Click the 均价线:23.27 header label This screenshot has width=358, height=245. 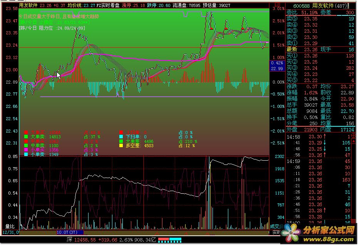(81, 5)
